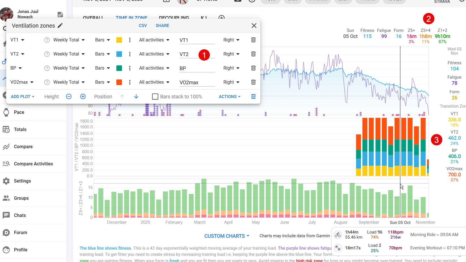
Task: Open the VT1 Weekly Total dropdown
Action: [x=69, y=40]
